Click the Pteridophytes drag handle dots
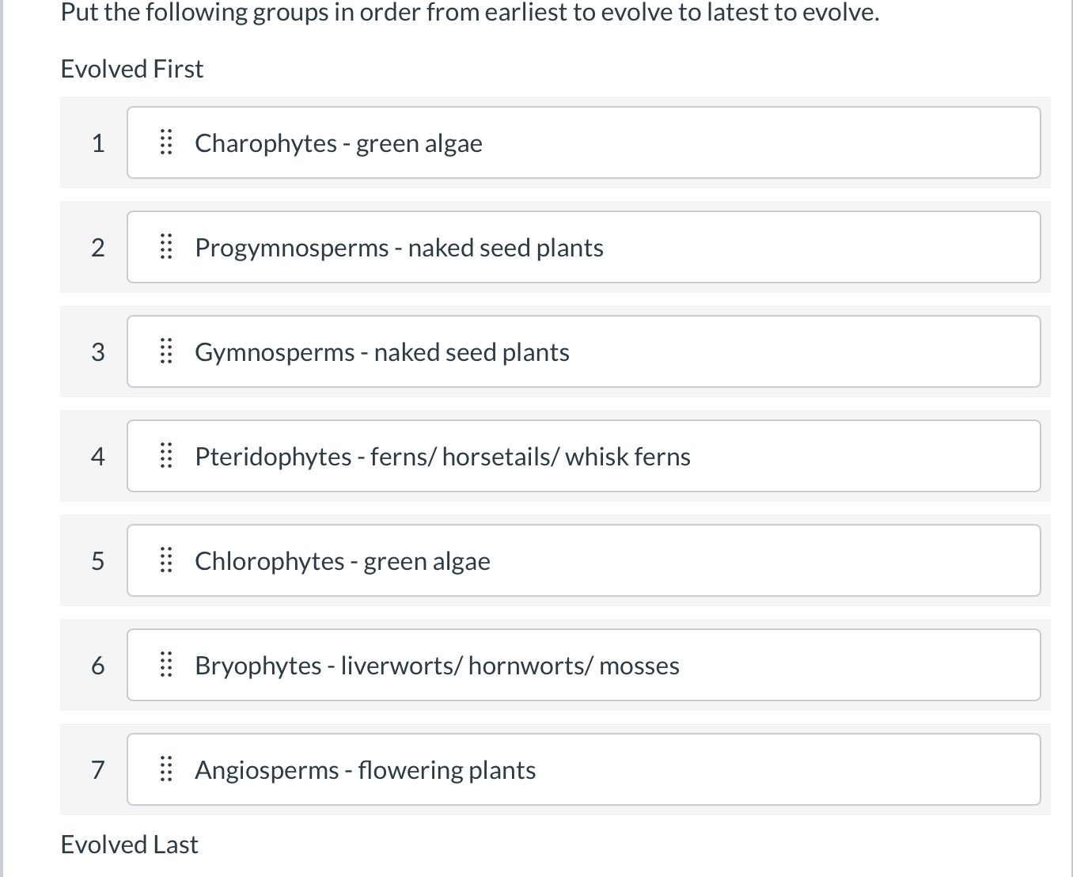Viewport: 1073px width, 877px height. click(x=166, y=456)
